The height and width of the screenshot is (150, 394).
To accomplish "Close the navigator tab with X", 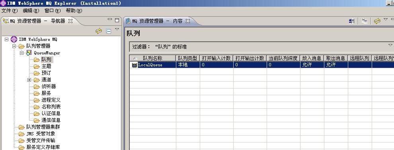I will coord(70,21).
